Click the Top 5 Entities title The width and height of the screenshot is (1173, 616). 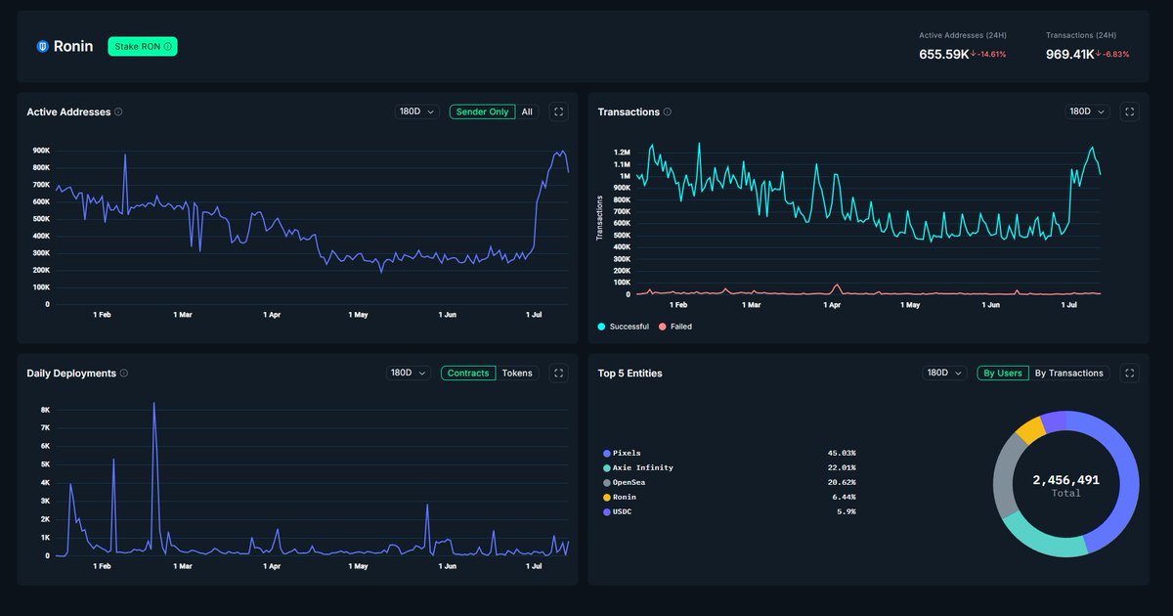(630, 373)
